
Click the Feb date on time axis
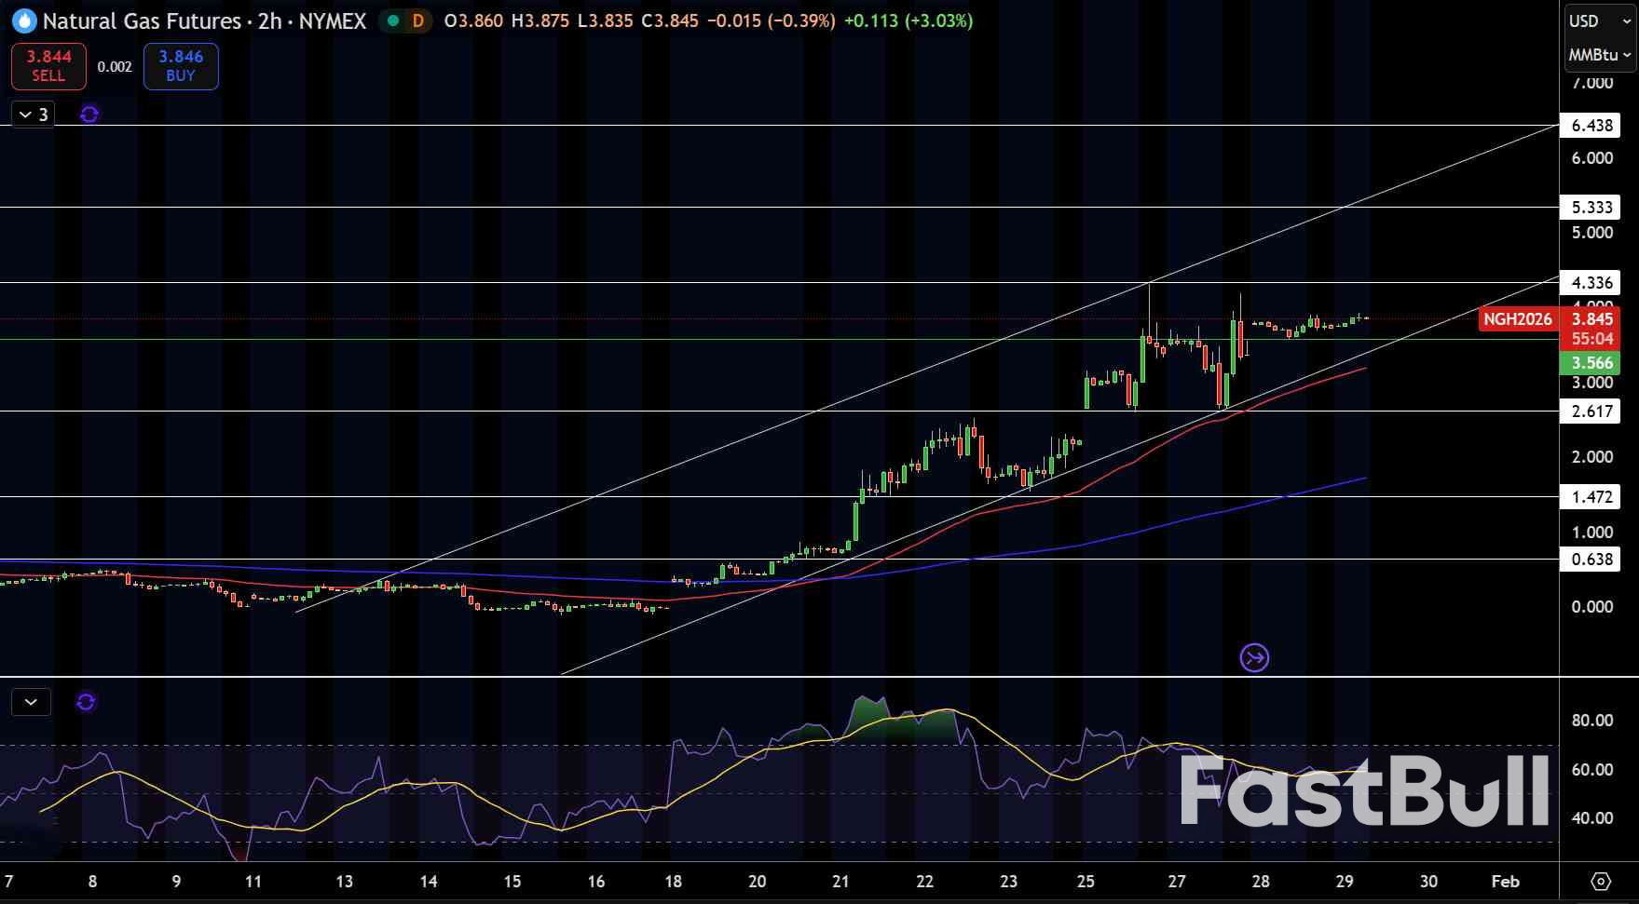tap(1505, 881)
